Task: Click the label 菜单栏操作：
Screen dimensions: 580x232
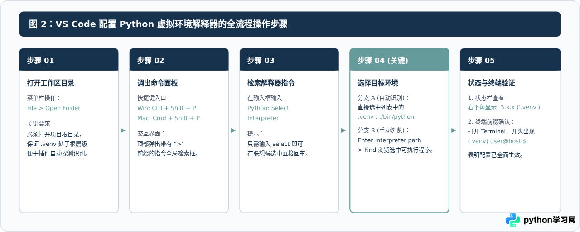Action: 44,97
